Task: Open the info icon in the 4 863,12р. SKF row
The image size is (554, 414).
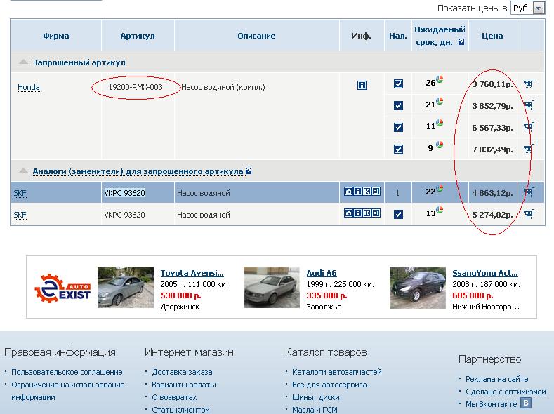Action: 357,192
